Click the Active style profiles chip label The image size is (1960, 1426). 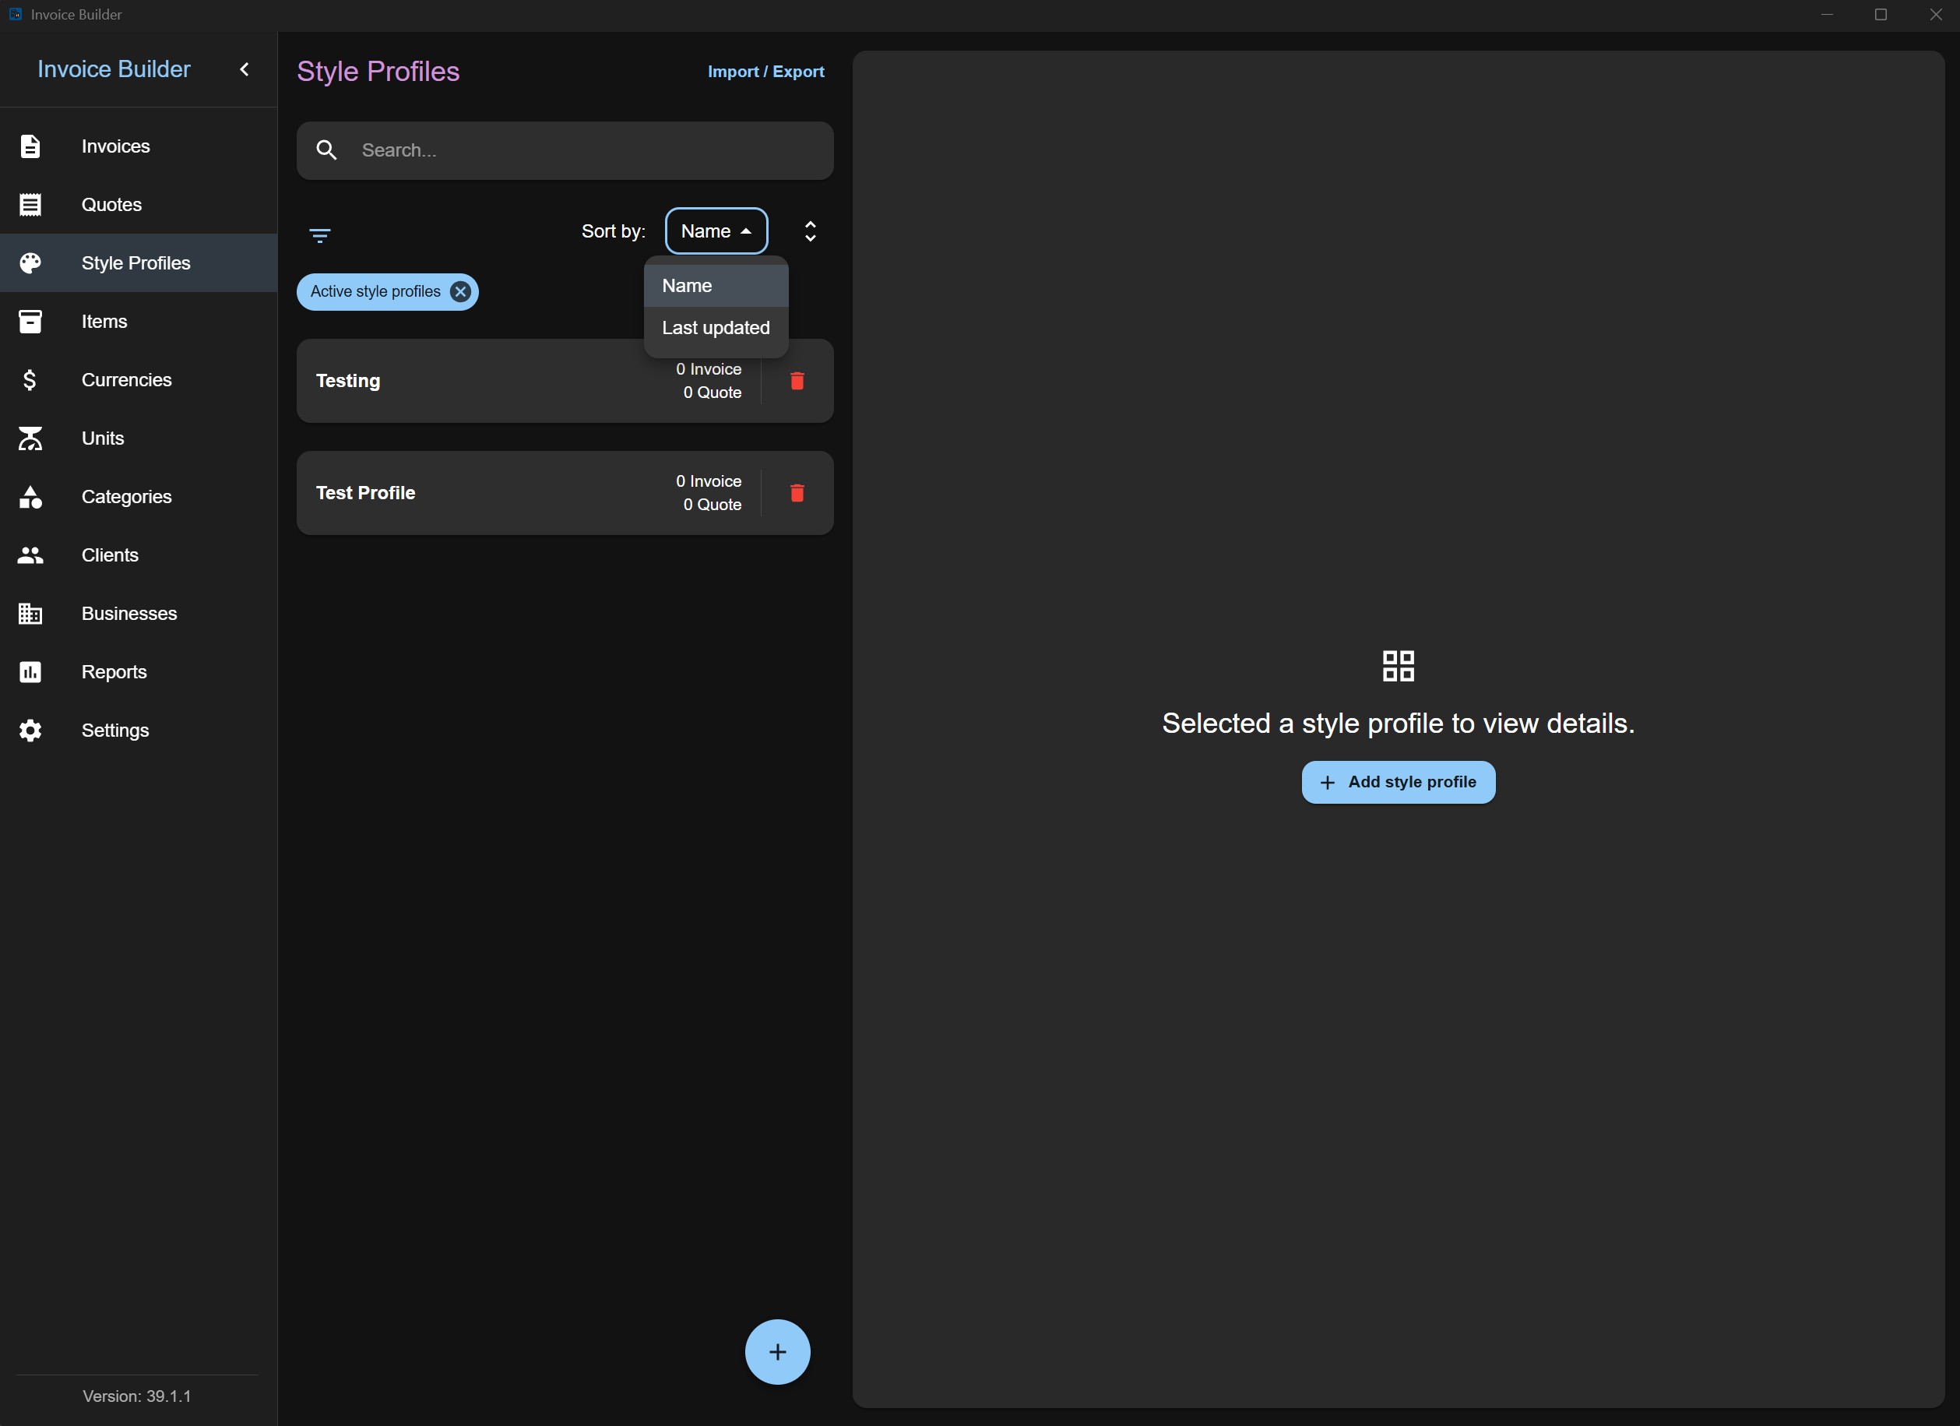click(x=376, y=292)
